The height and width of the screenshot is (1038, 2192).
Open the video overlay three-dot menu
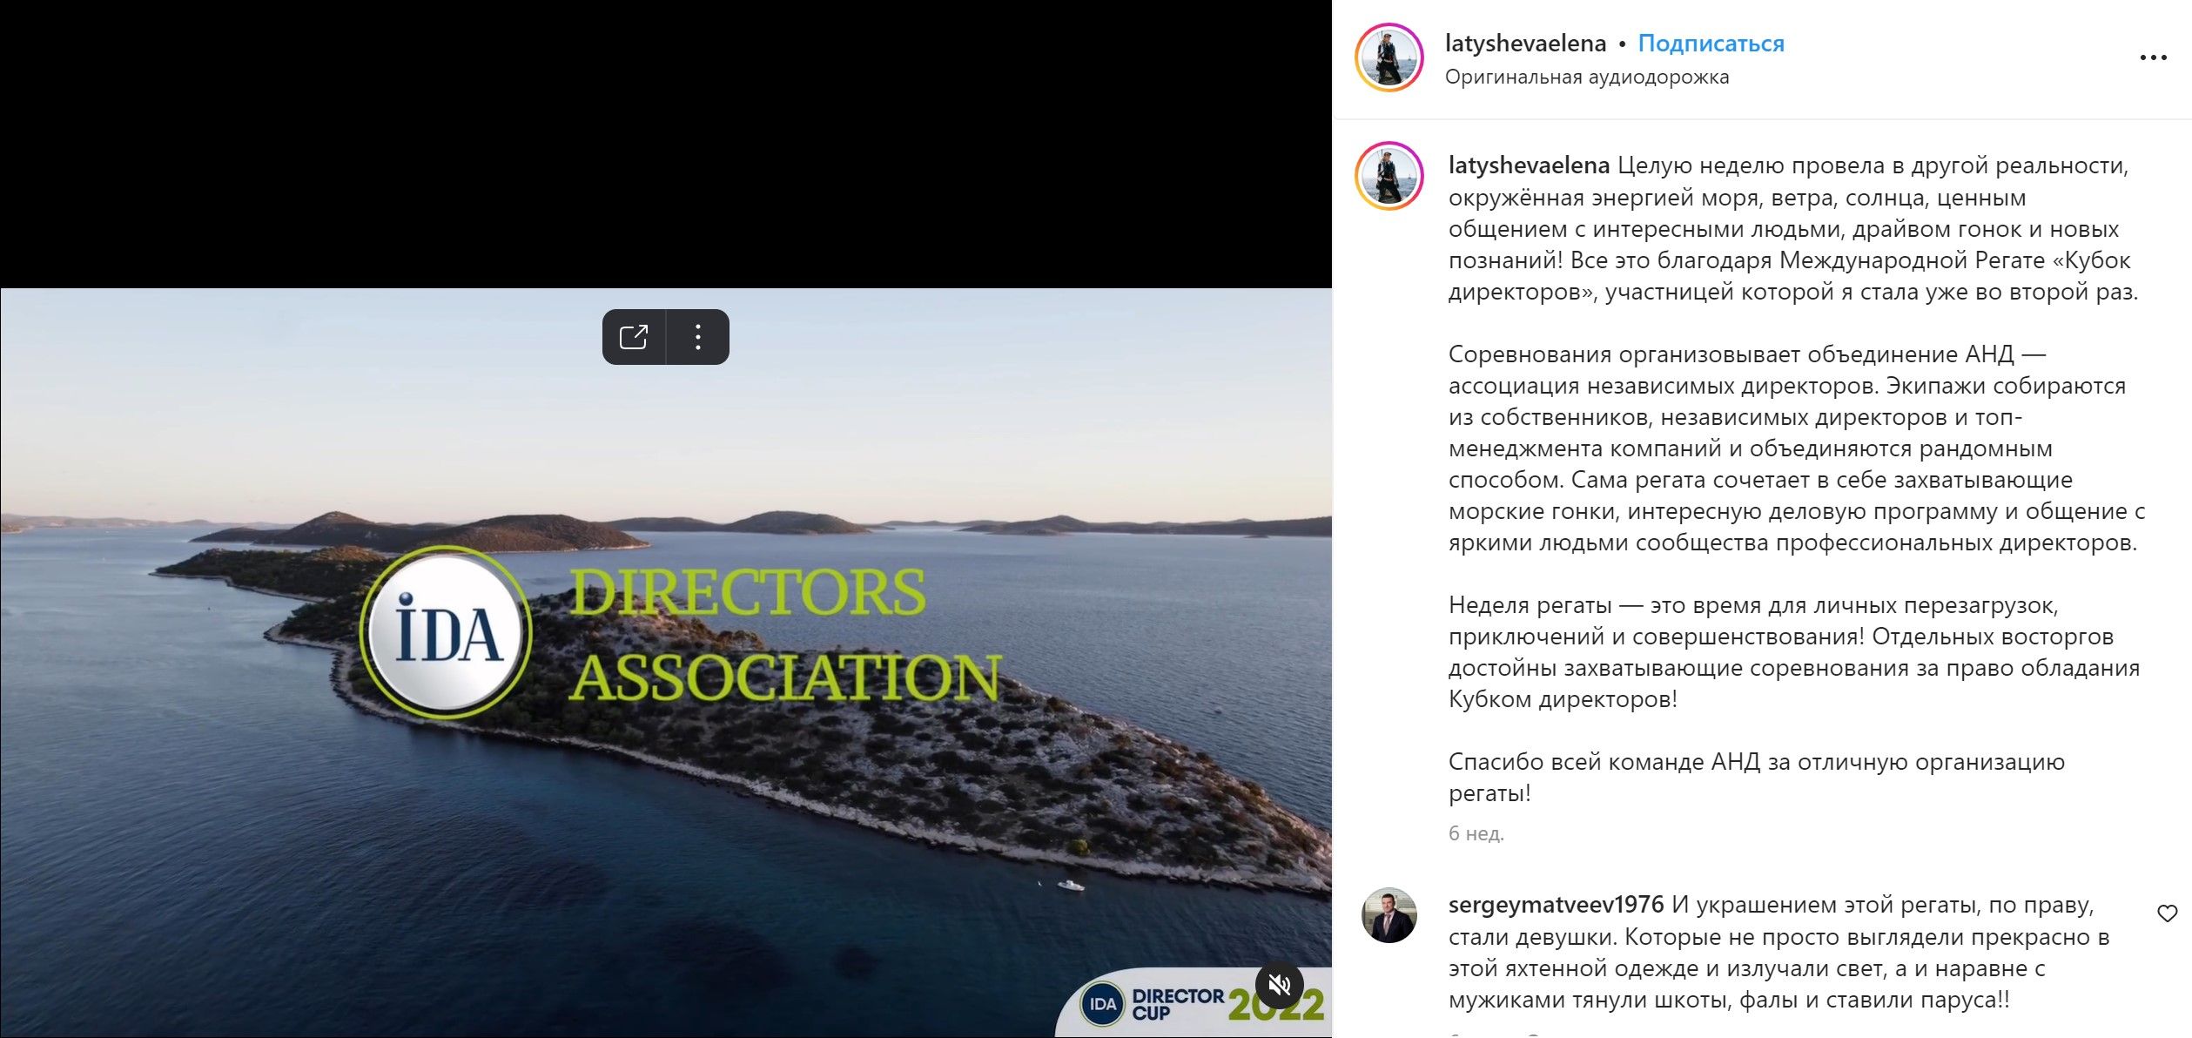click(698, 337)
